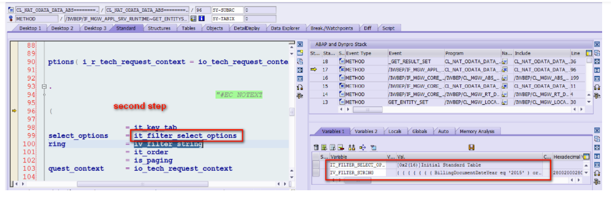Viewport: 611px width, 203px height.
Task: Click the IV_FILTER_STRING variable name cell
Action: click(358, 172)
